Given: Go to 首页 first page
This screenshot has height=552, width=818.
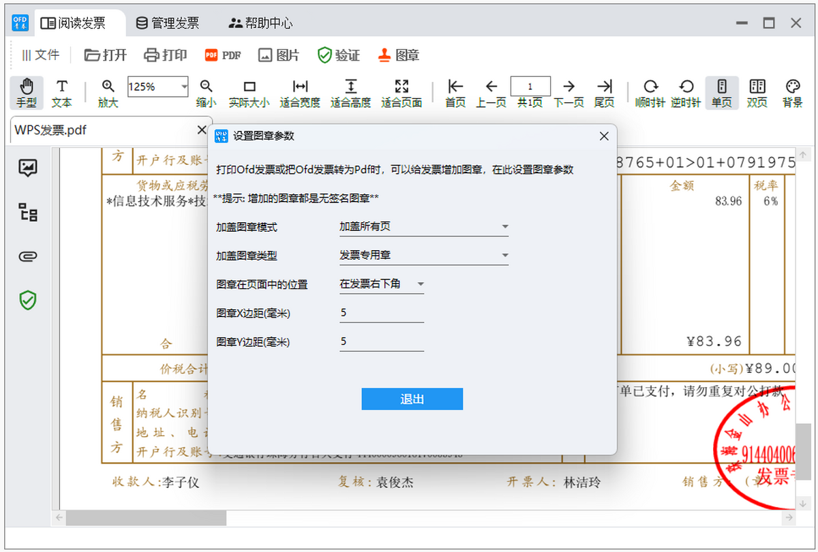Looking at the screenshot, I should (455, 93).
